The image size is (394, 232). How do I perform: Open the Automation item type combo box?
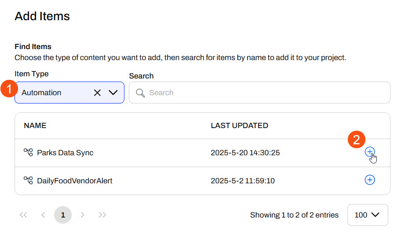pos(69,93)
